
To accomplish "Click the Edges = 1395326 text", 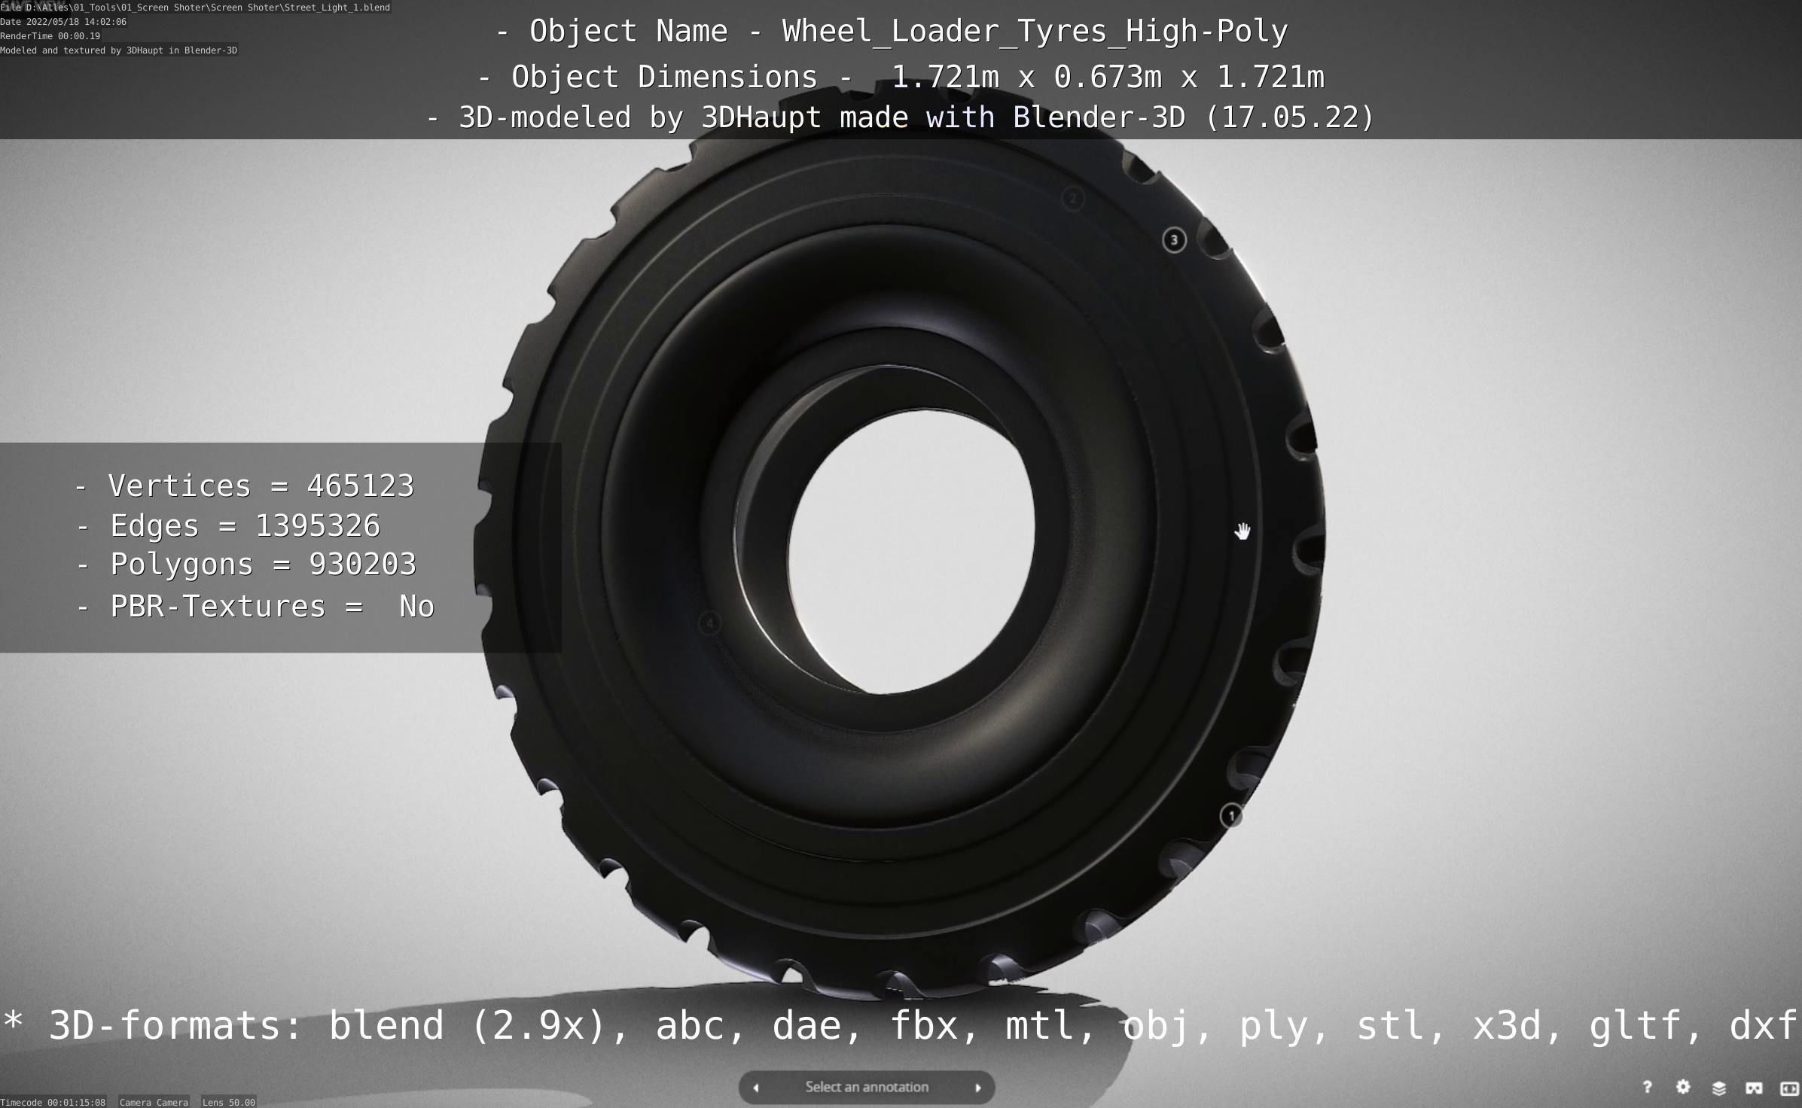I will pos(228,525).
